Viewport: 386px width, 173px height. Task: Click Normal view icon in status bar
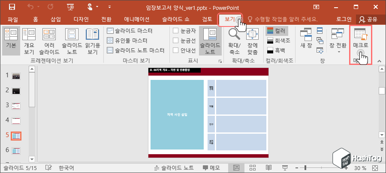tap(236, 168)
